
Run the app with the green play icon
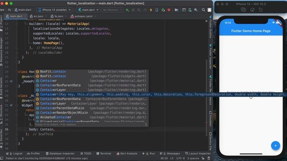[x=127, y=10]
